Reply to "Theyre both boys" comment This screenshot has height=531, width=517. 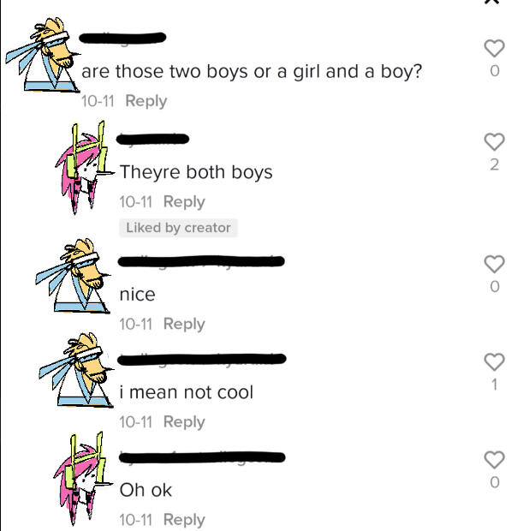click(x=184, y=202)
